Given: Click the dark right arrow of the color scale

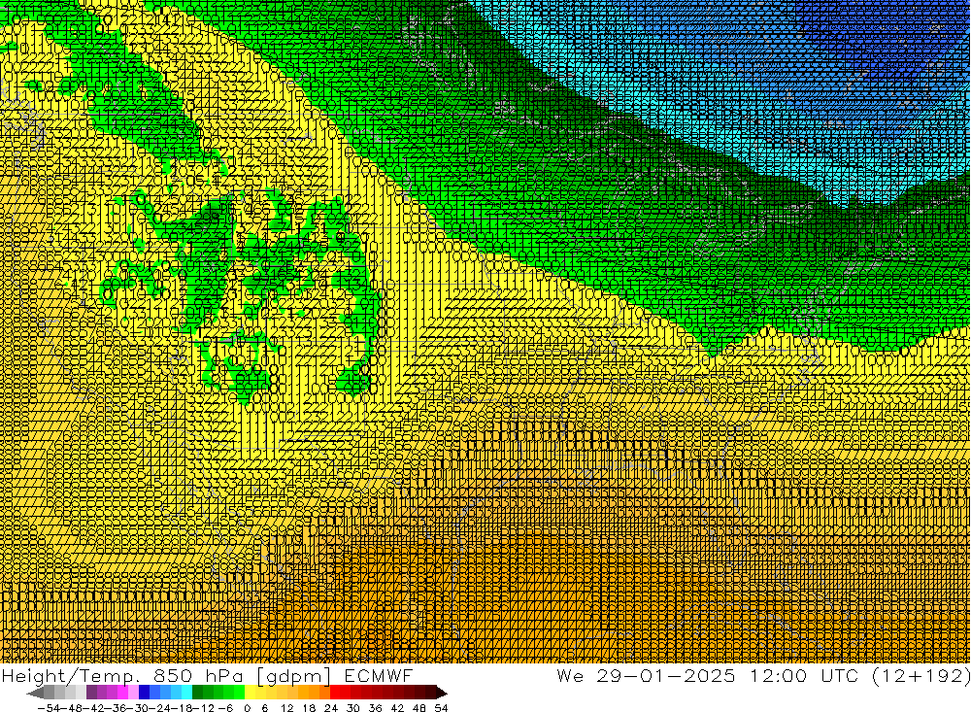Looking at the screenshot, I should click(x=440, y=693).
